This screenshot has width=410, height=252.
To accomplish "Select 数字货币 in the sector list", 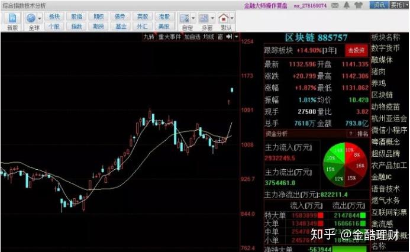I will point(386,48).
